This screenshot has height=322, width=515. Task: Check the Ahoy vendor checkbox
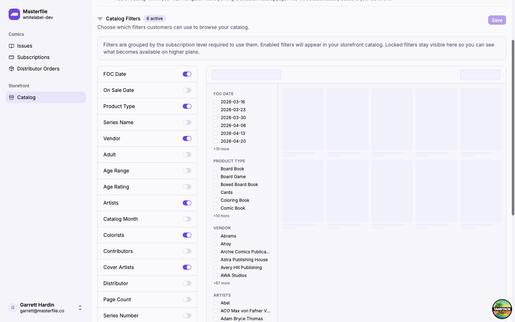[216, 244]
